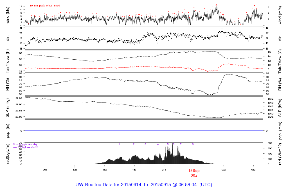Click purple hour marker 3 in radiation panel
The image size is (288, 196).
[x=145, y=144]
